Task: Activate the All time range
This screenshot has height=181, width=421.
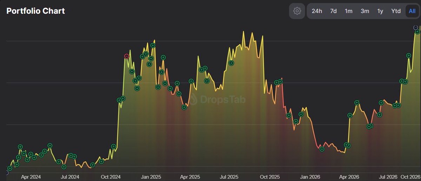Action: [x=412, y=11]
